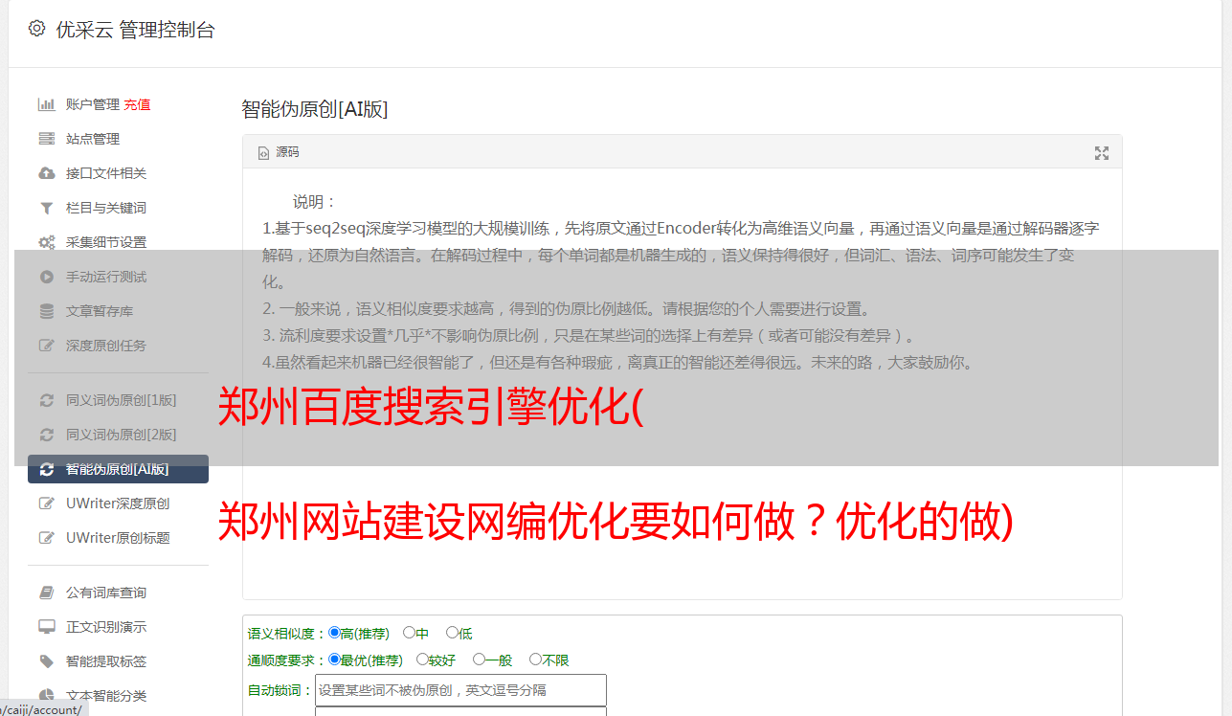Screen dimensions: 1232x716
Task: Open UWriter深度原创 menu item
Action: (118, 503)
